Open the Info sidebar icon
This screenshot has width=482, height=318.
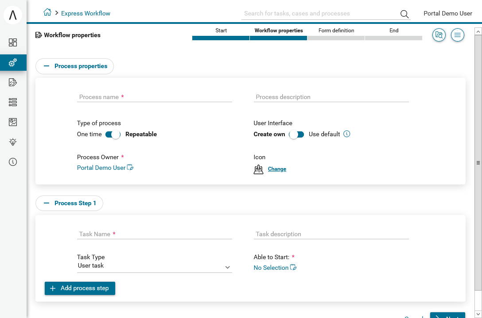tap(13, 162)
